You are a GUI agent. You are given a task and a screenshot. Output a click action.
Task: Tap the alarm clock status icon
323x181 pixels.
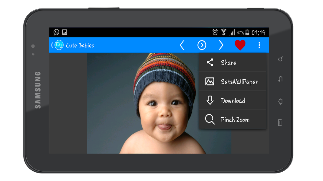pyautogui.click(x=215, y=32)
